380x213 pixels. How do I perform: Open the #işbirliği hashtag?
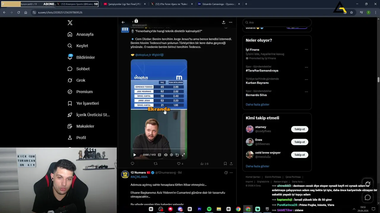coord(158,55)
